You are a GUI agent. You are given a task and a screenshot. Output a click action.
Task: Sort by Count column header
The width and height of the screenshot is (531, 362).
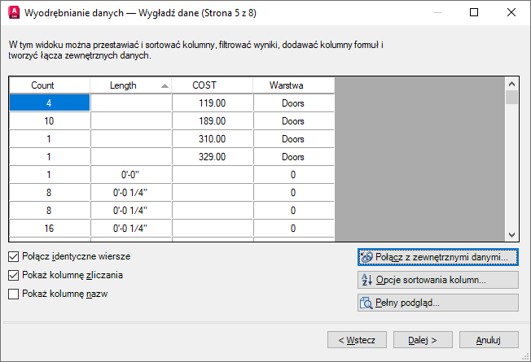click(x=50, y=85)
